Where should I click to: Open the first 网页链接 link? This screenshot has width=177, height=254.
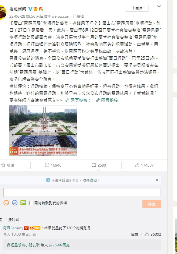pyautogui.click(x=77, y=100)
